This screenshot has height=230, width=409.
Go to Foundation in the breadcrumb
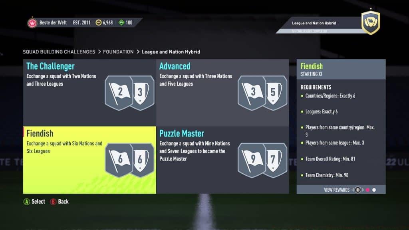tap(118, 52)
